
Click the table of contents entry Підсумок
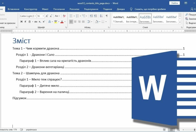click(x=20, y=98)
